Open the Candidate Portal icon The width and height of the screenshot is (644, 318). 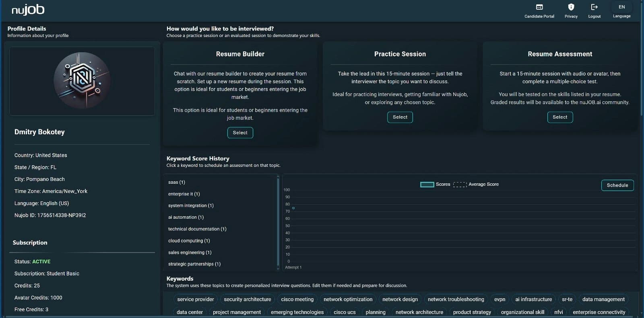pos(539,7)
